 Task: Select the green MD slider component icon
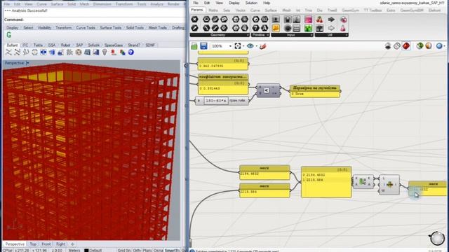pos(309,28)
